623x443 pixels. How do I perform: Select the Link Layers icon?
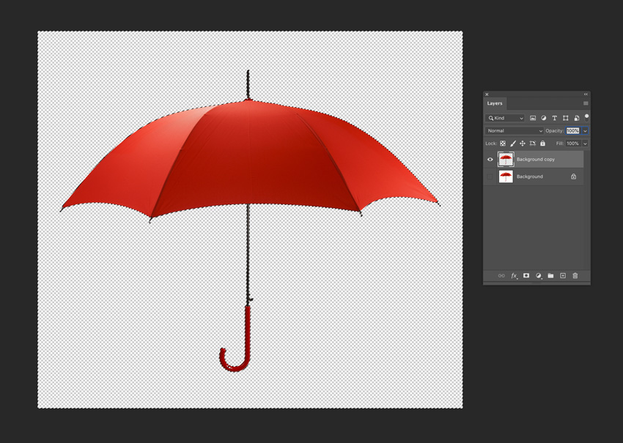(501, 276)
